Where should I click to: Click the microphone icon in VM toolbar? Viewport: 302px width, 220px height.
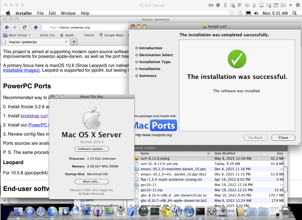click(x=254, y=5)
